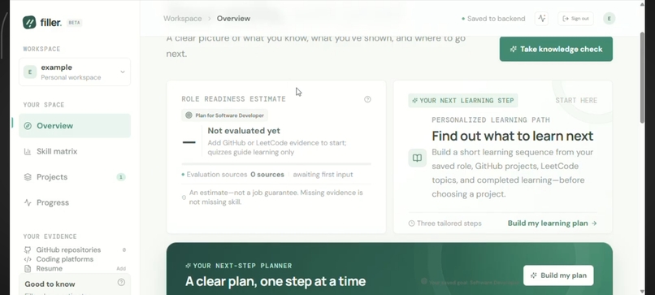Click the Not evaluated yet text
655x295 pixels.
point(244,131)
